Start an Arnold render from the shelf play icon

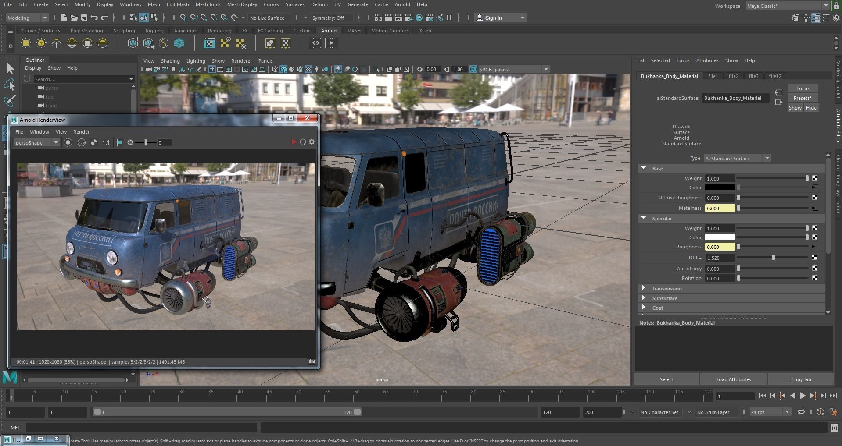coord(331,43)
